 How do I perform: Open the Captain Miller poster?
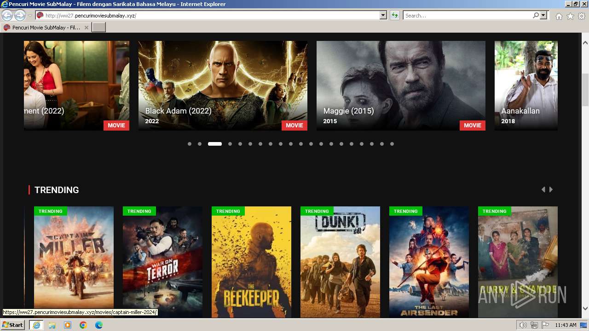(x=74, y=262)
